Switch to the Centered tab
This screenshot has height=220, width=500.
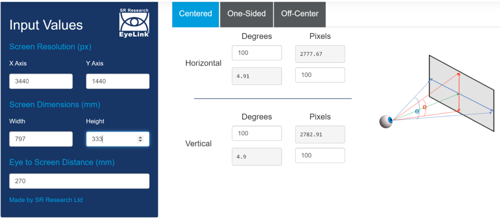point(195,14)
